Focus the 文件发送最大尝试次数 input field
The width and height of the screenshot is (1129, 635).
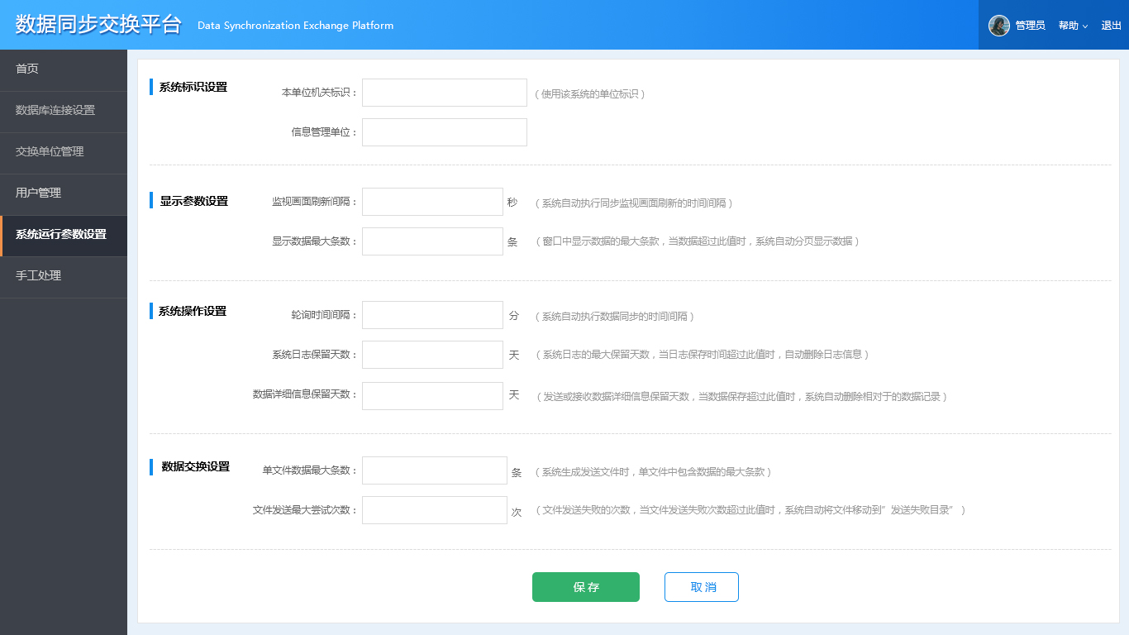pos(435,510)
